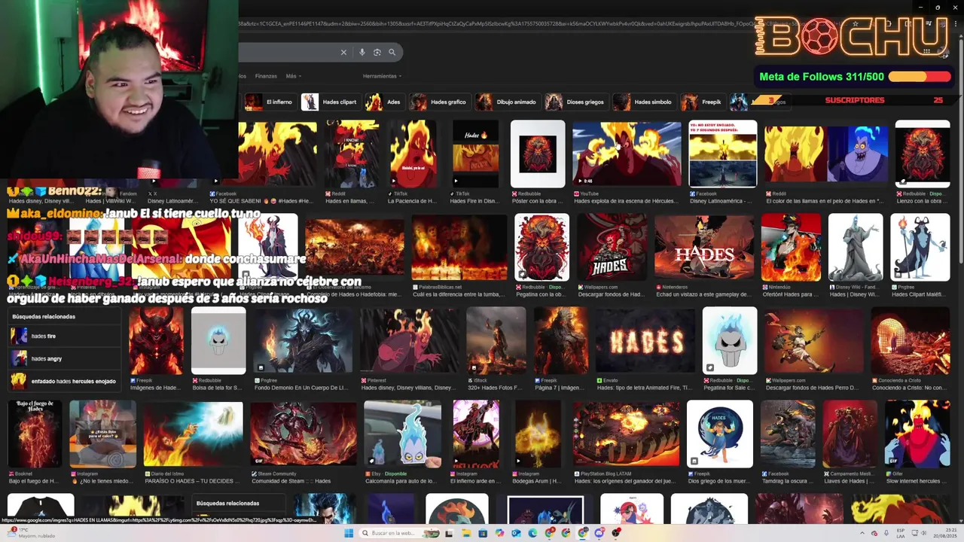Open the Conociendo a Cristo thumbnail
The height and width of the screenshot is (542, 964).
911,341
